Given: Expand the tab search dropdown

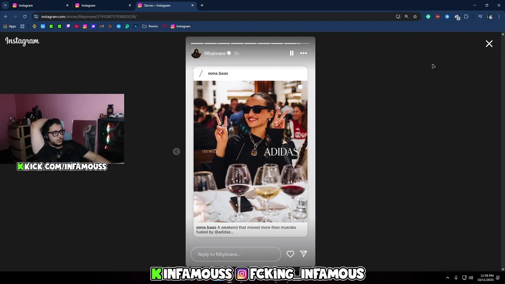Looking at the screenshot, I should tap(5, 6).
